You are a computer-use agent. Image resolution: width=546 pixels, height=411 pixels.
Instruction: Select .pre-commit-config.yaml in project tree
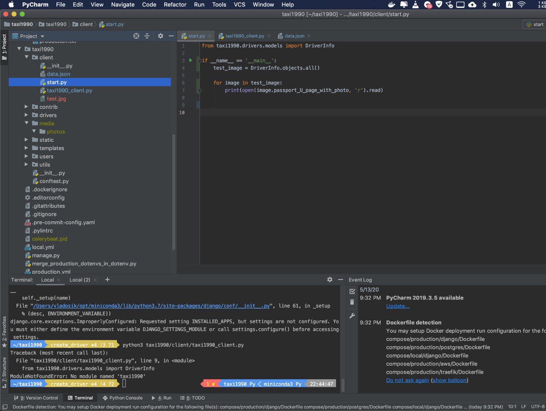tap(63, 222)
